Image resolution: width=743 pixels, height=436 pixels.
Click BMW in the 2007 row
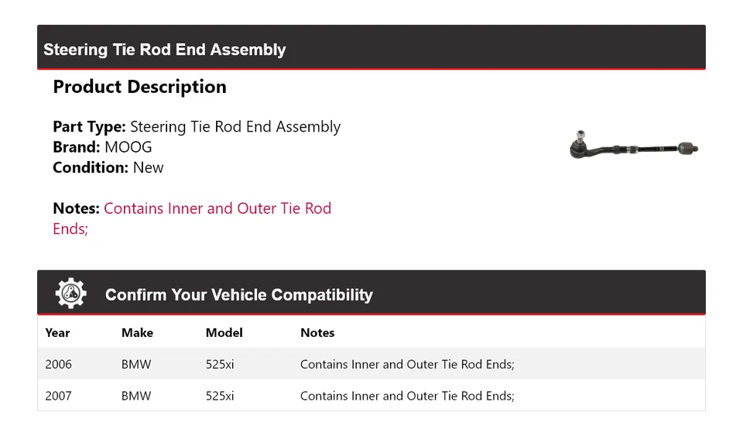(x=136, y=396)
